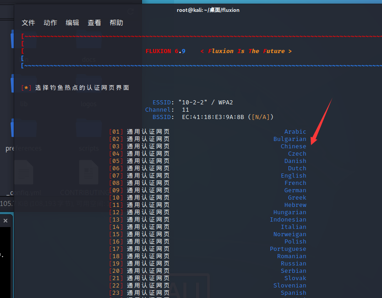
Task: Click the terminal title root@kali fluxion
Action: point(208,10)
